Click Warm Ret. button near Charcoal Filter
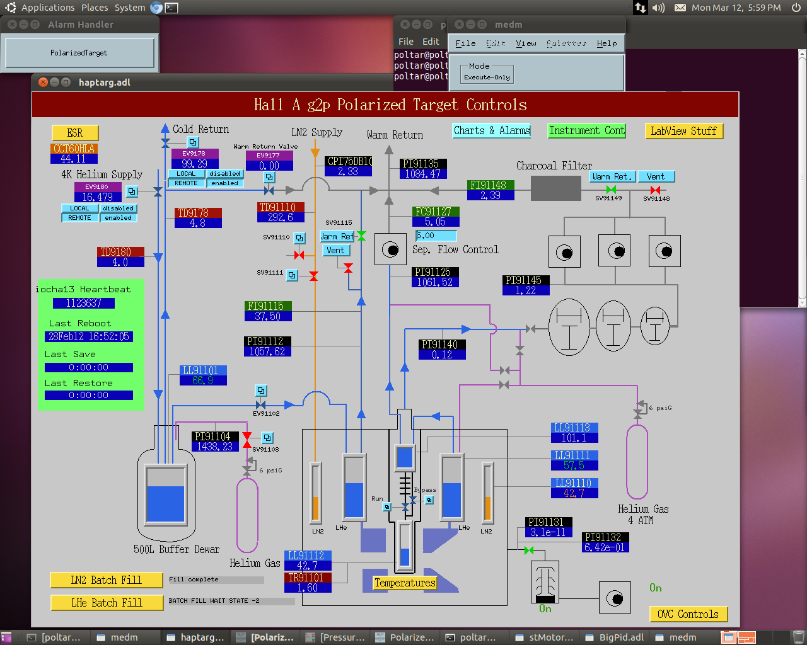 pyautogui.click(x=612, y=177)
